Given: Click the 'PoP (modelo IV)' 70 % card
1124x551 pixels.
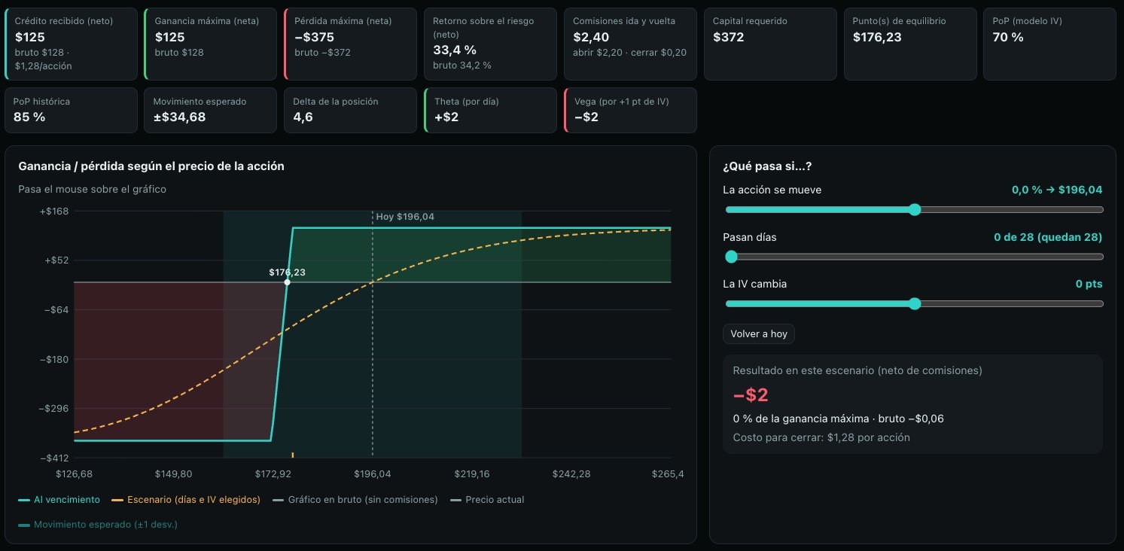Looking at the screenshot, I should tap(1050, 44).
